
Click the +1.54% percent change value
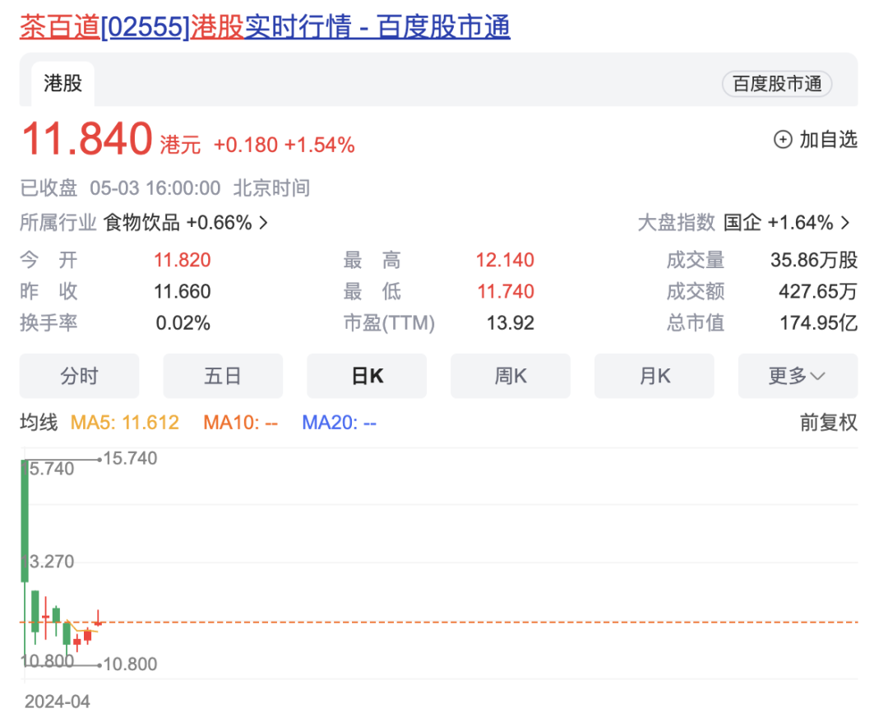point(319,145)
